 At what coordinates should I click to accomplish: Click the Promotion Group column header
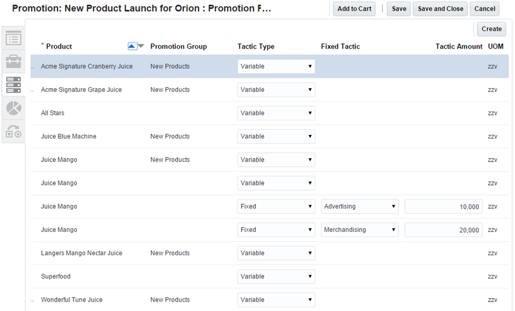[x=179, y=46]
